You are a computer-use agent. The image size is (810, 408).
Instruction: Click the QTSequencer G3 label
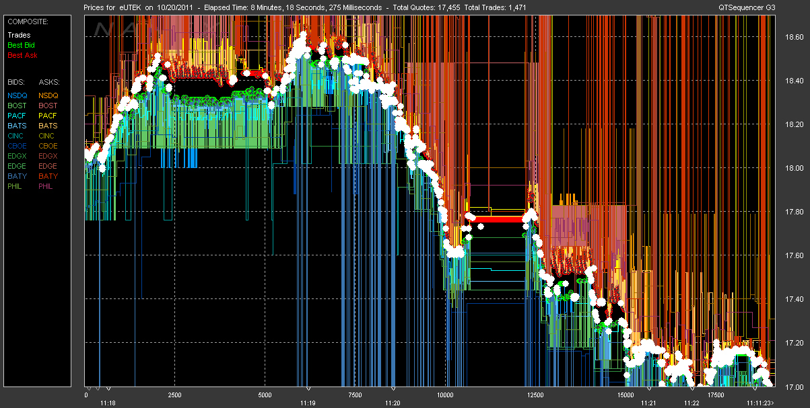coord(746,7)
